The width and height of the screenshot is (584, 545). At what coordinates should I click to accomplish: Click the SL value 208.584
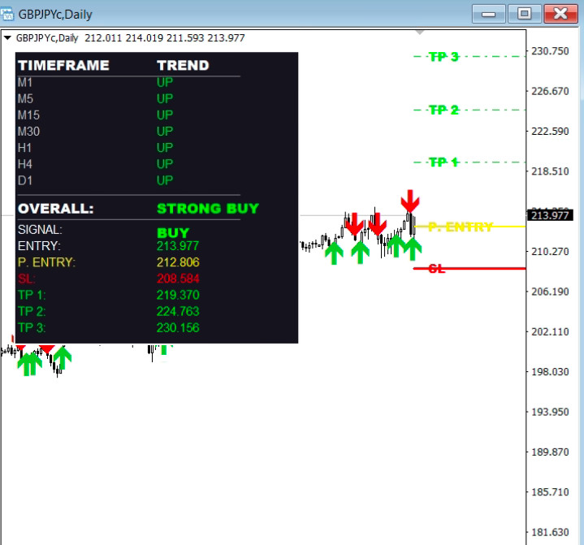coord(178,279)
